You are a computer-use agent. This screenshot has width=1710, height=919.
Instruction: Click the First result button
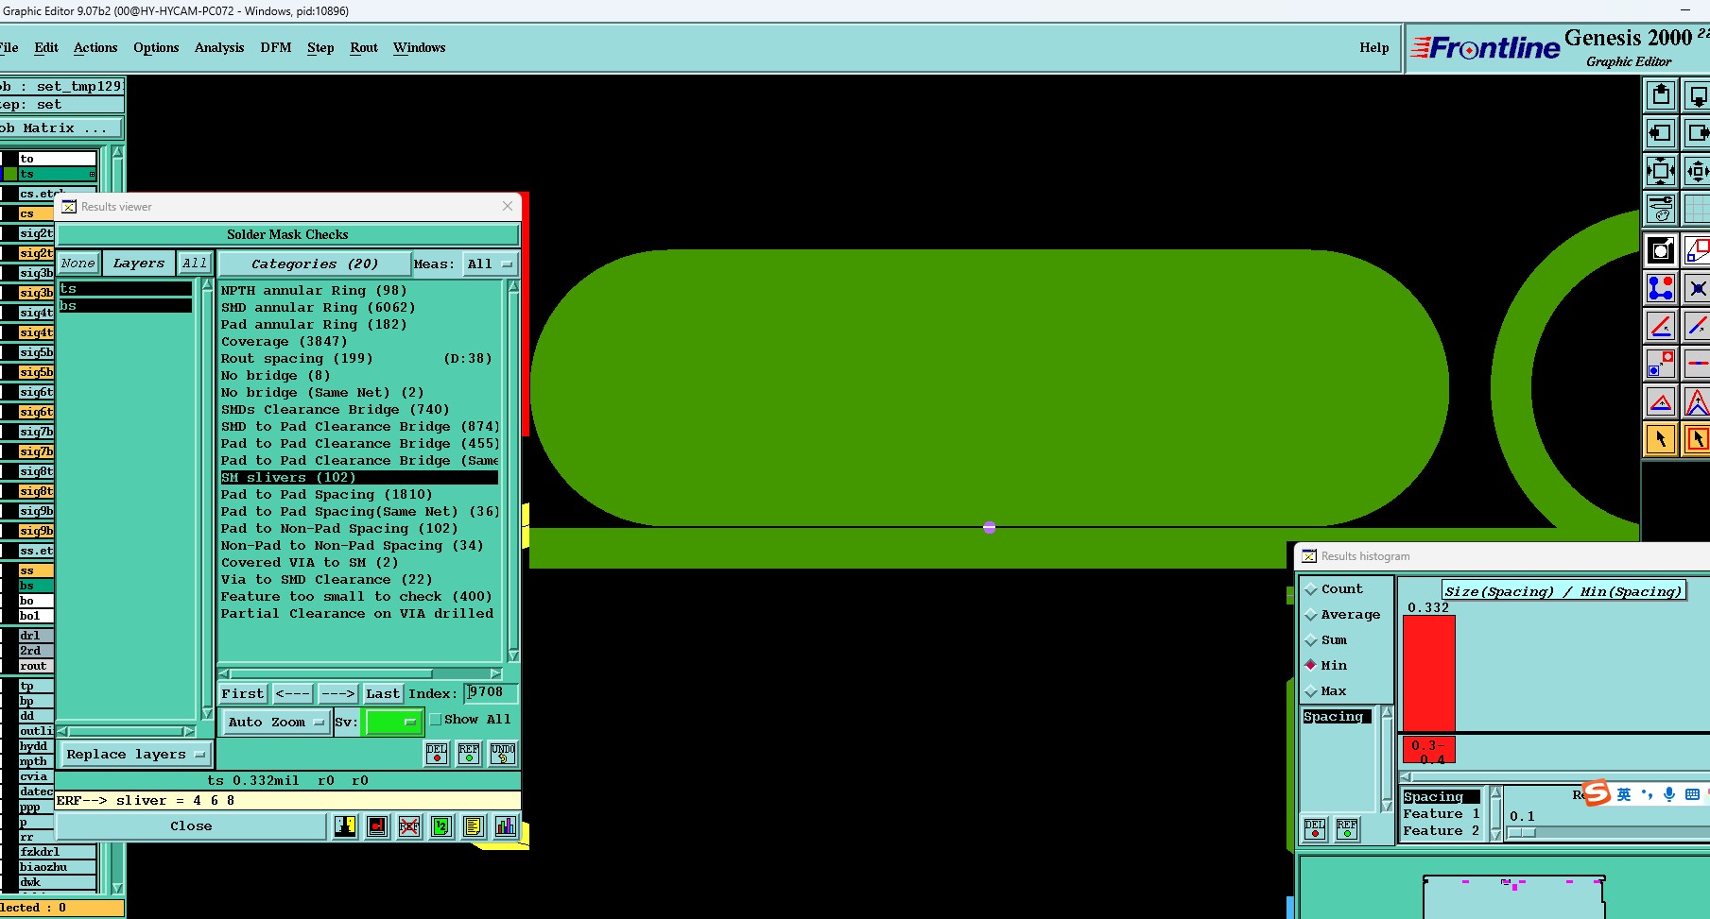[243, 694]
